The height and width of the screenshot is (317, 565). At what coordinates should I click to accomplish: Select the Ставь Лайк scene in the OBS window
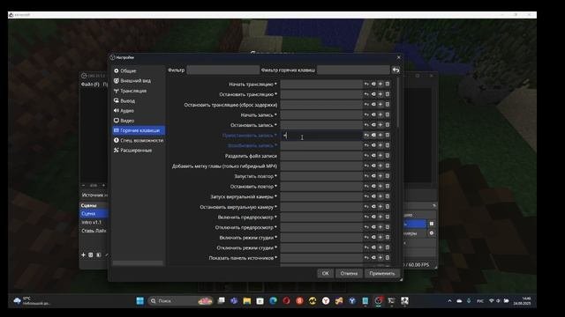coord(94,231)
